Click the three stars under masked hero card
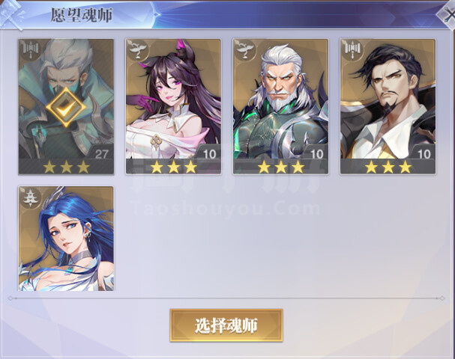The height and width of the screenshot is (359, 455). [x=66, y=167]
